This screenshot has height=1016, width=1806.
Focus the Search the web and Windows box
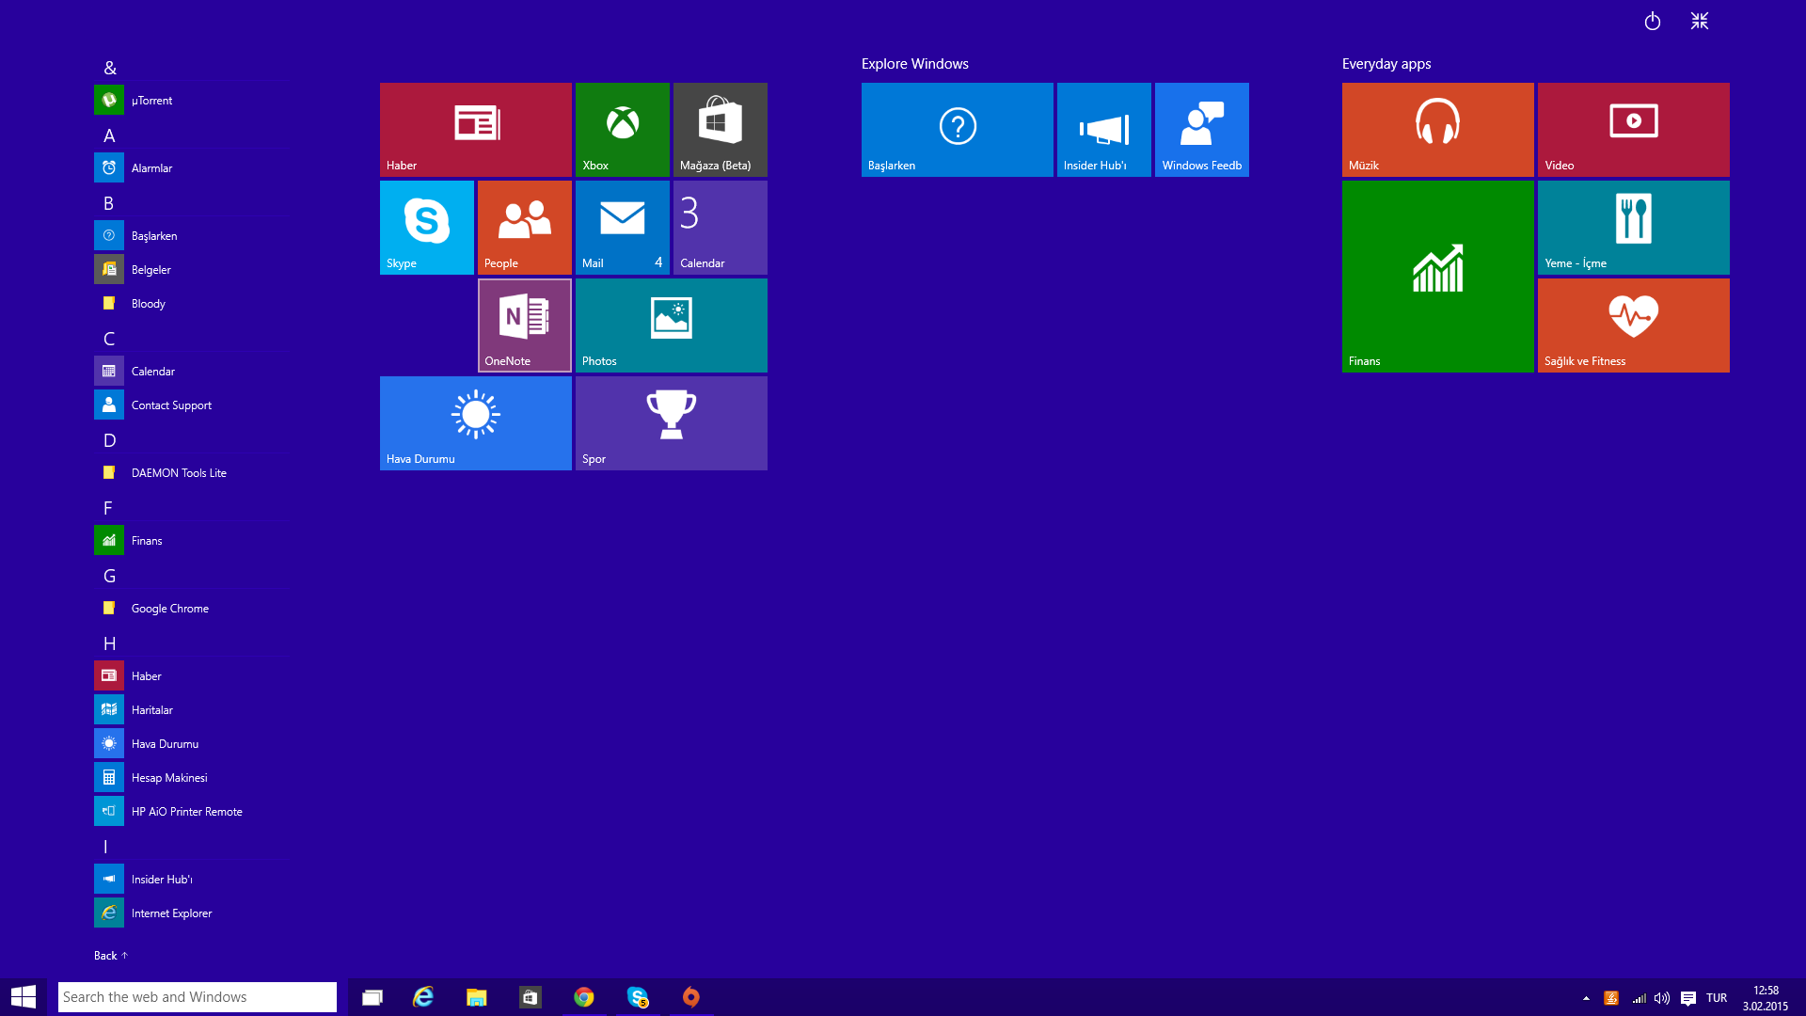click(198, 997)
